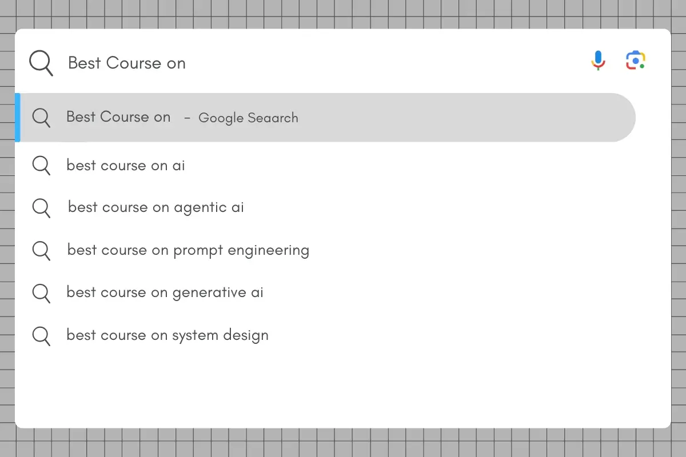Select suggestion "best course on agentic ai"

point(155,207)
